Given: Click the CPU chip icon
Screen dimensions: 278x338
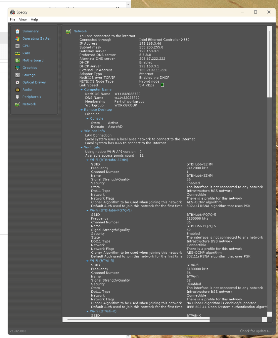Looking at the screenshot, I should 18,46.
